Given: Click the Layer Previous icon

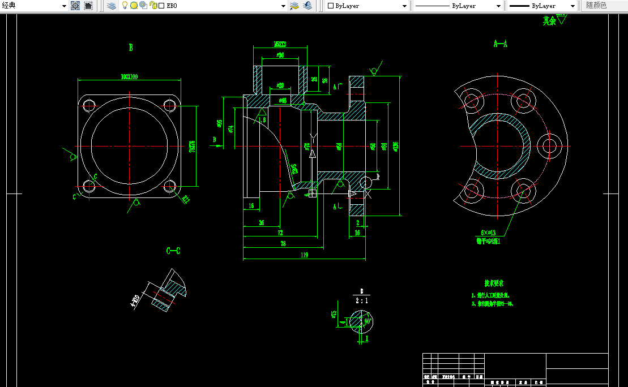Looking at the screenshot, I should [x=307, y=6].
